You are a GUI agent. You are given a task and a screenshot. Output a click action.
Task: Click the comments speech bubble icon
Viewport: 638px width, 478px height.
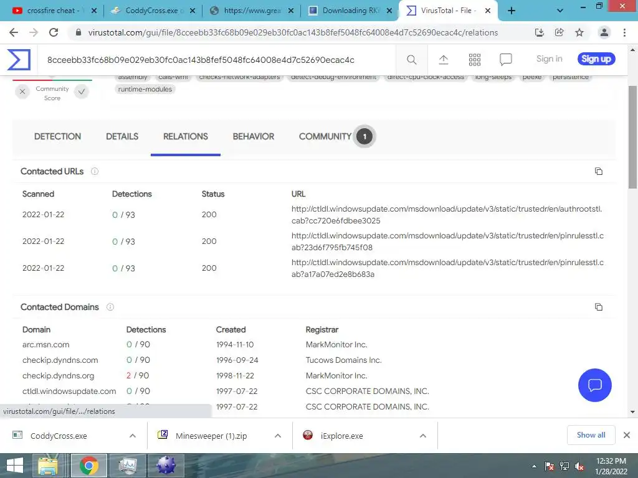(x=505, y=60)
